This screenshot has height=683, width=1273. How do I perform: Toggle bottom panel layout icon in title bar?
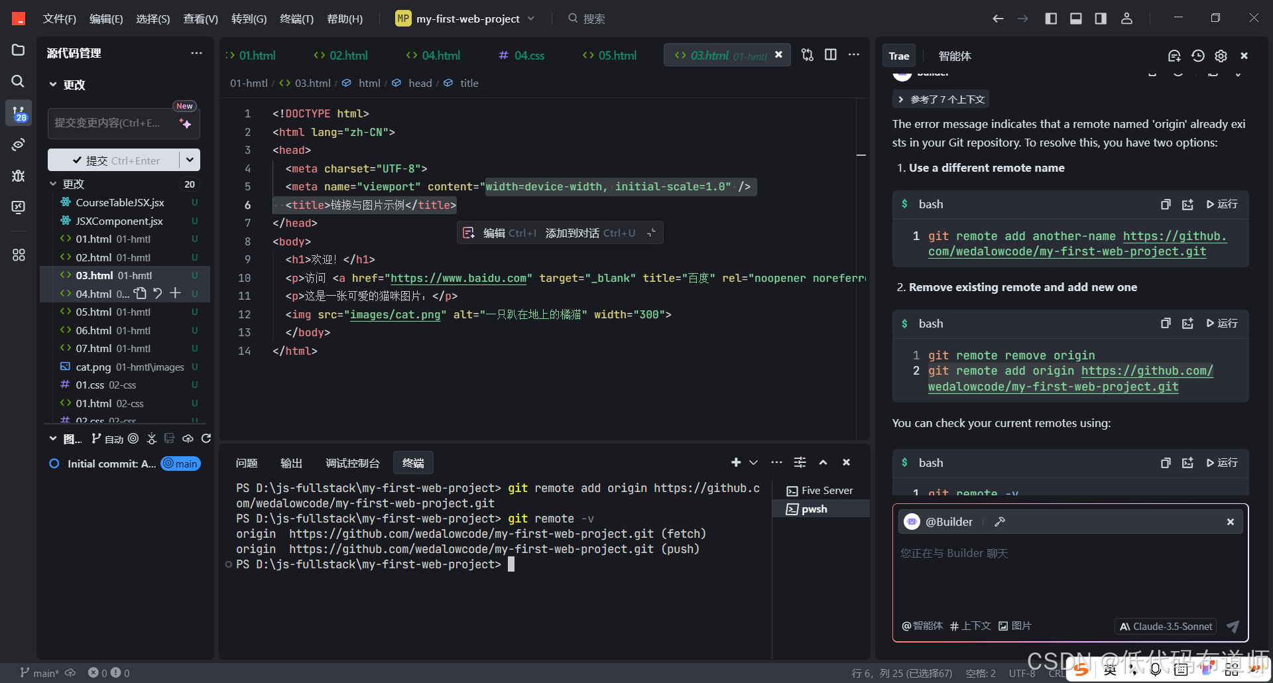[x=1076, y=19]
